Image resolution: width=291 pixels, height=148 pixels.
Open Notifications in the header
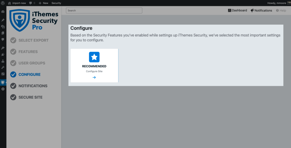pos(261,10)
